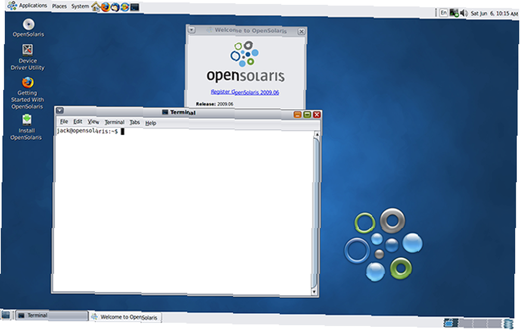Open the Terminal File menu
Image resolution: width=520 pixels, height=330 pixels.
tap(64, 122)
